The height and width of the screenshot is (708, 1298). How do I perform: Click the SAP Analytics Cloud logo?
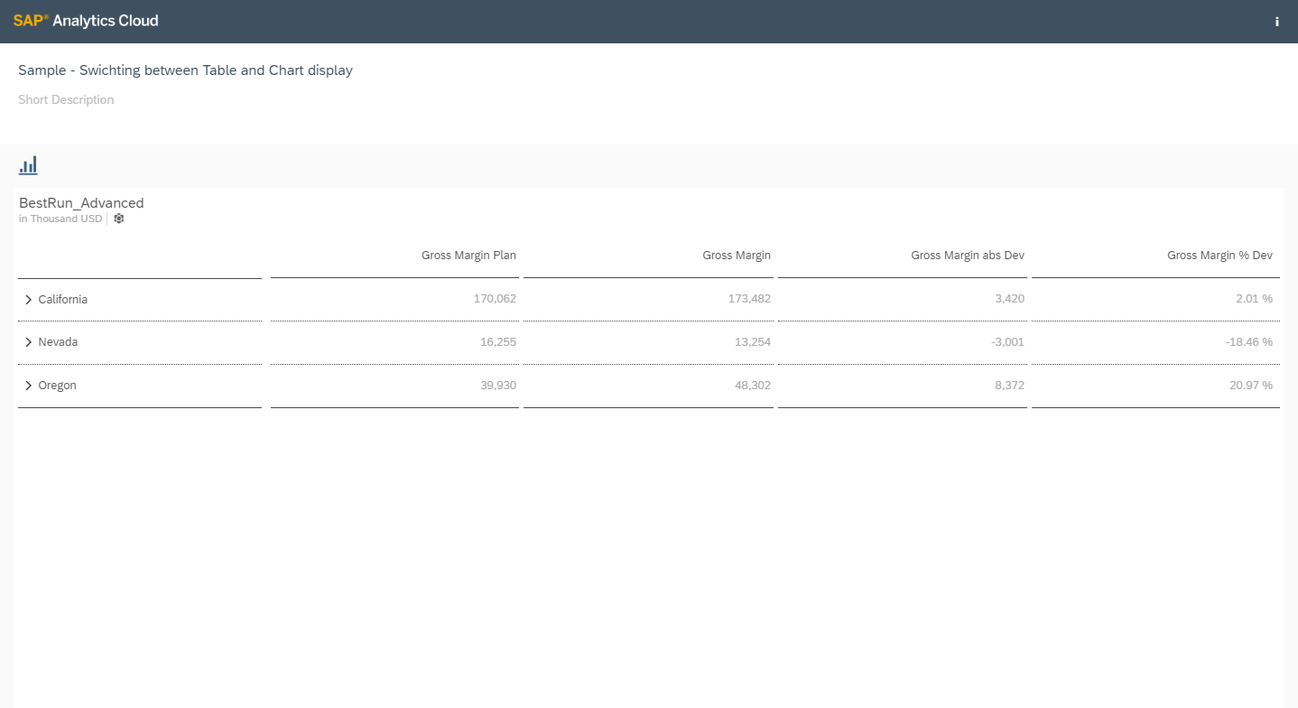(86, 21)
